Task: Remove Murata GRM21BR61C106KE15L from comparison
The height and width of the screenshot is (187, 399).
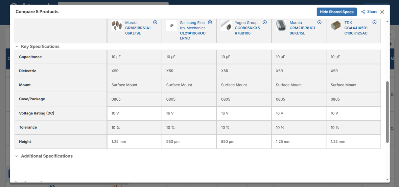Action: click(x=320, y=22)
